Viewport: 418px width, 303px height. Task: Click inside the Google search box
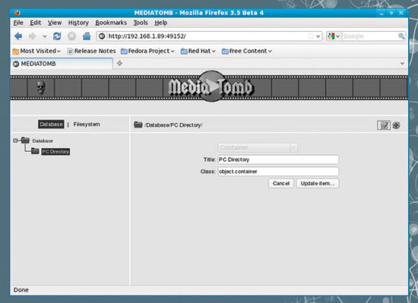coord(370,36)
